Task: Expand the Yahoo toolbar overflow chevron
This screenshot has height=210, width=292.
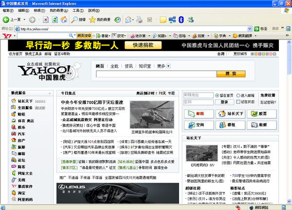Action: tap(287, 35)
